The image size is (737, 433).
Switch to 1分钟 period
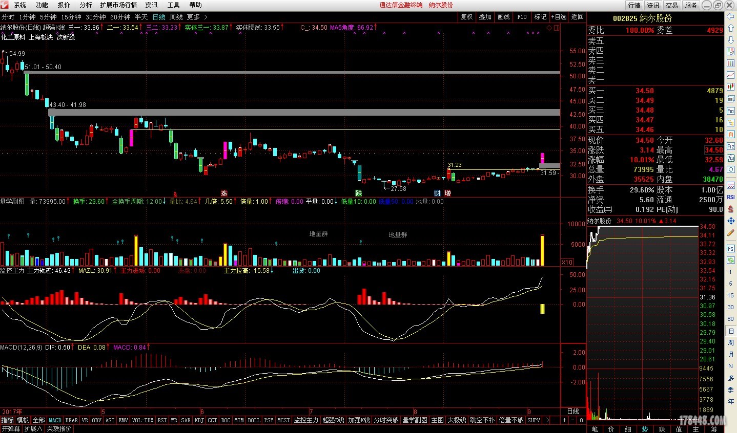click(28, 17)
